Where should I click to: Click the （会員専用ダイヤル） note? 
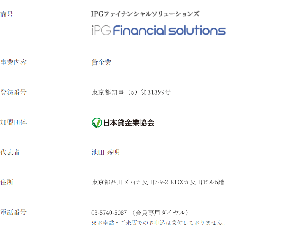pos(160,213)
